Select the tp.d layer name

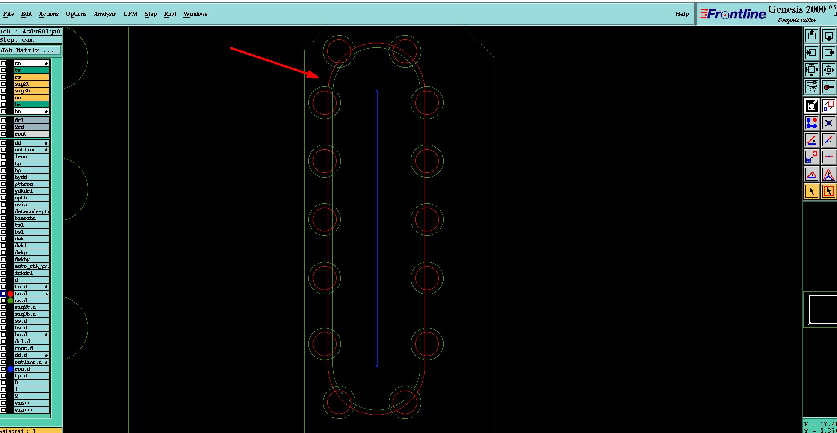pyautogui.click(x=31, y=376)
